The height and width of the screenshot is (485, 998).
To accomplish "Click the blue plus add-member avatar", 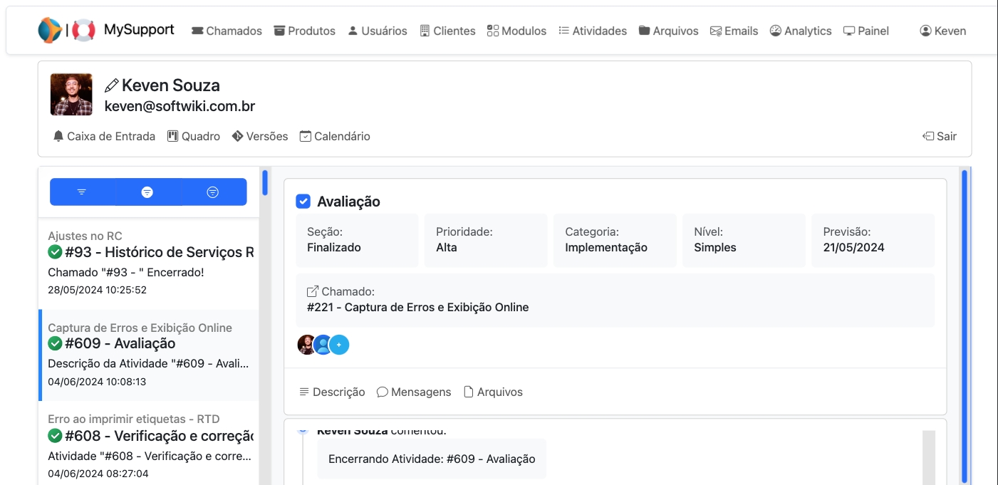I will 340,345.
